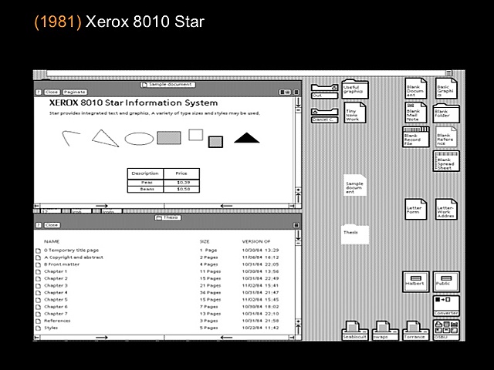Click the two-page view icon in Sample document header
The image size is (494, 370).
point(285,92)
